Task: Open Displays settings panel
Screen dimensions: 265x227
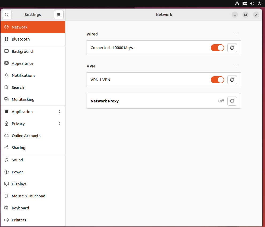Action: pyautogui.click(x=33, y=184)
